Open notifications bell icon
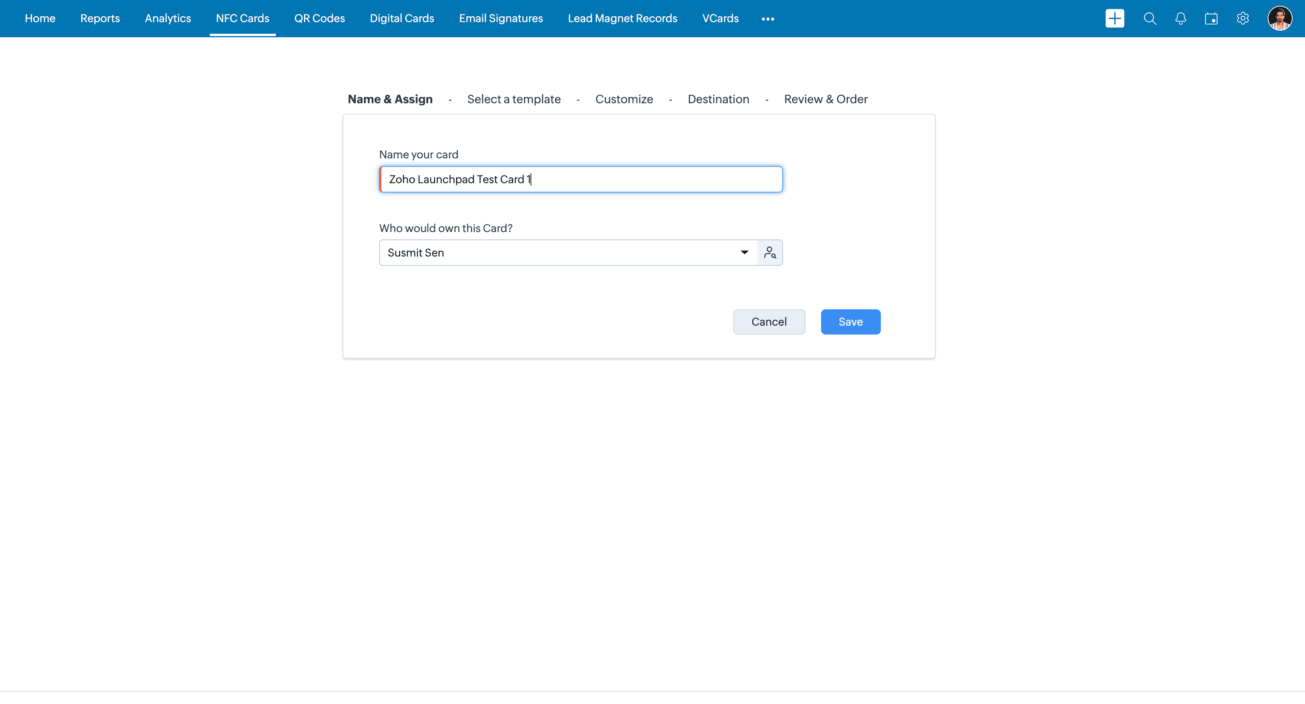The height and width of the screenshot is (704, 1305). [1180, 19]
